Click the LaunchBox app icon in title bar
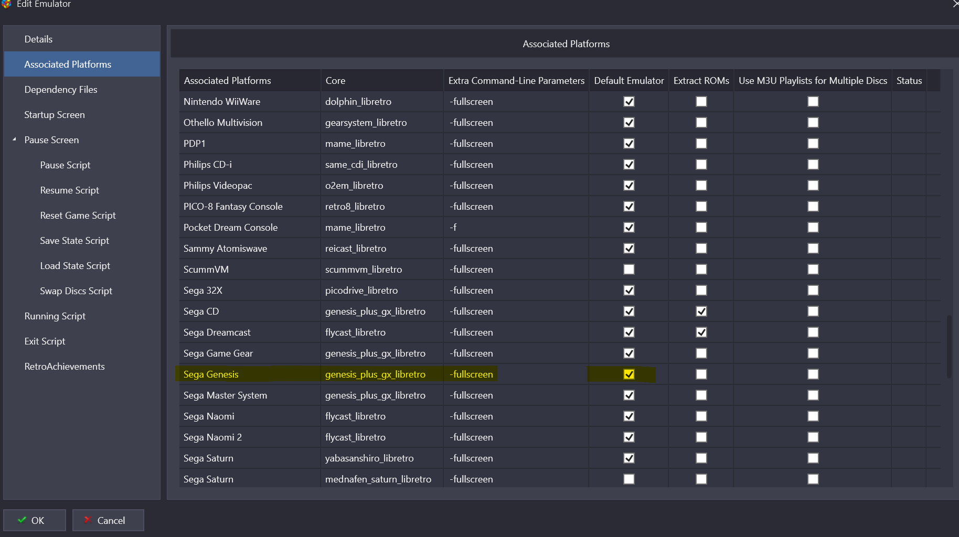959x537 pixels. coord(6,4)
